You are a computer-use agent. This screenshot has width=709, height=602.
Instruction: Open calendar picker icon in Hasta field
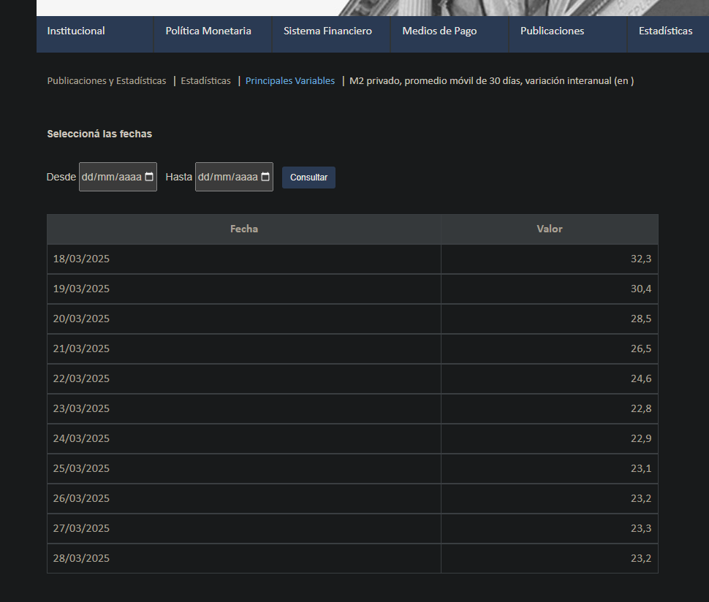(x=265, y=177)
